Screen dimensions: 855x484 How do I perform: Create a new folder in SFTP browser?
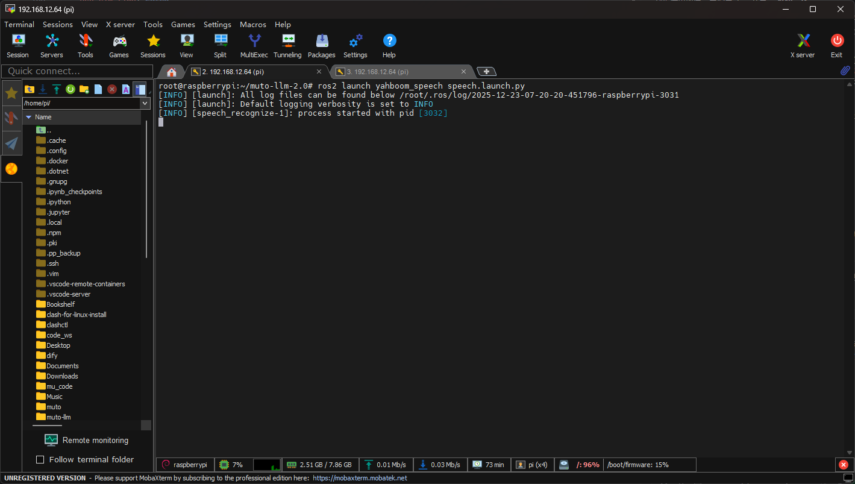tap(84, 89)
